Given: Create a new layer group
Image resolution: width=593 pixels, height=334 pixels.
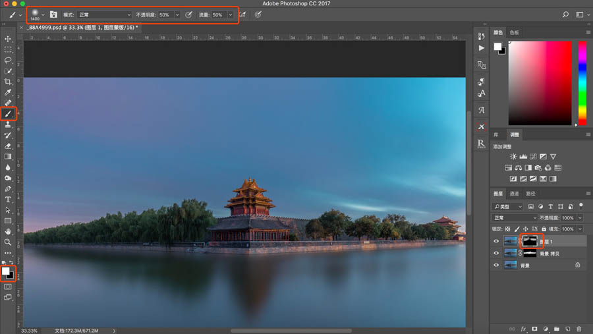Looking at the screenshot, I should pos(557,329).
